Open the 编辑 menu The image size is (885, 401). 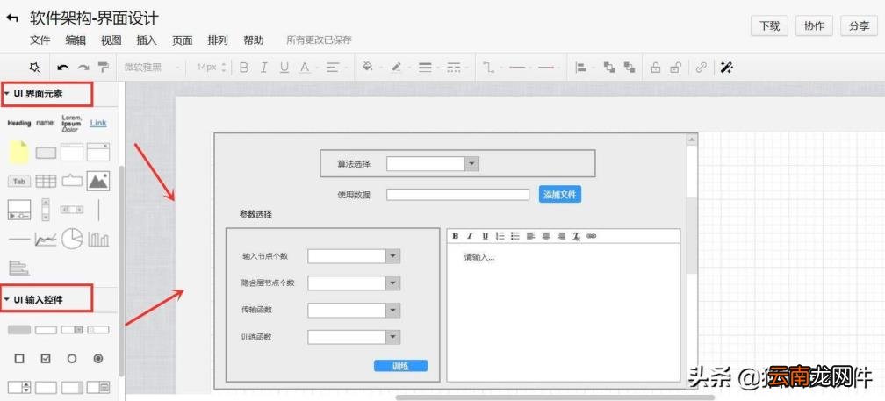click(x=76, y=40)
